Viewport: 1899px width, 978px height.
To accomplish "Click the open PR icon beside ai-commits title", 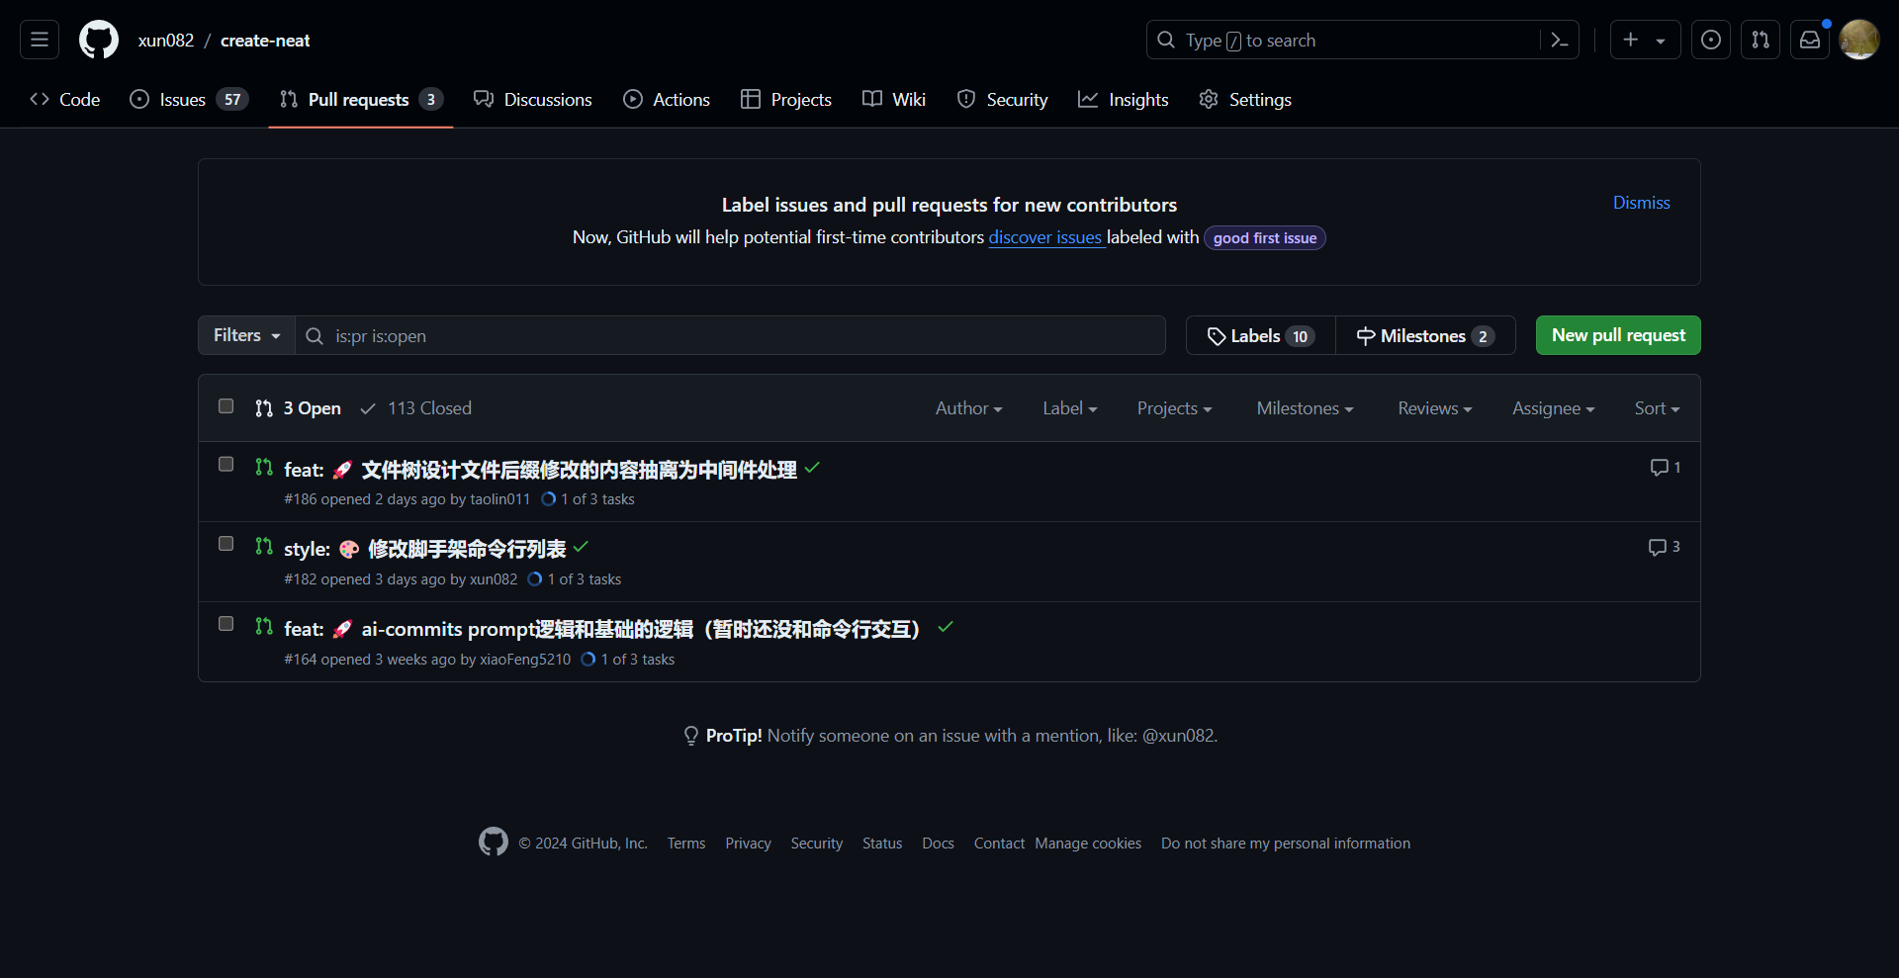I will tap(264, 626).
